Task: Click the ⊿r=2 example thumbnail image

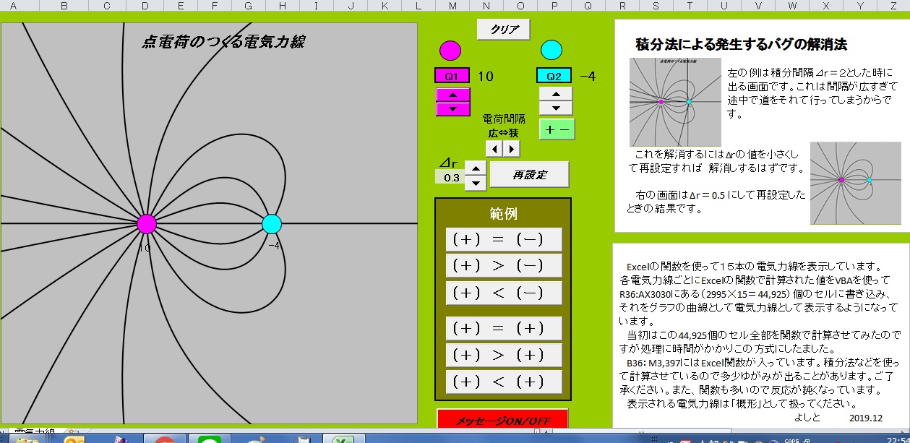Action: tap(675, 102)
